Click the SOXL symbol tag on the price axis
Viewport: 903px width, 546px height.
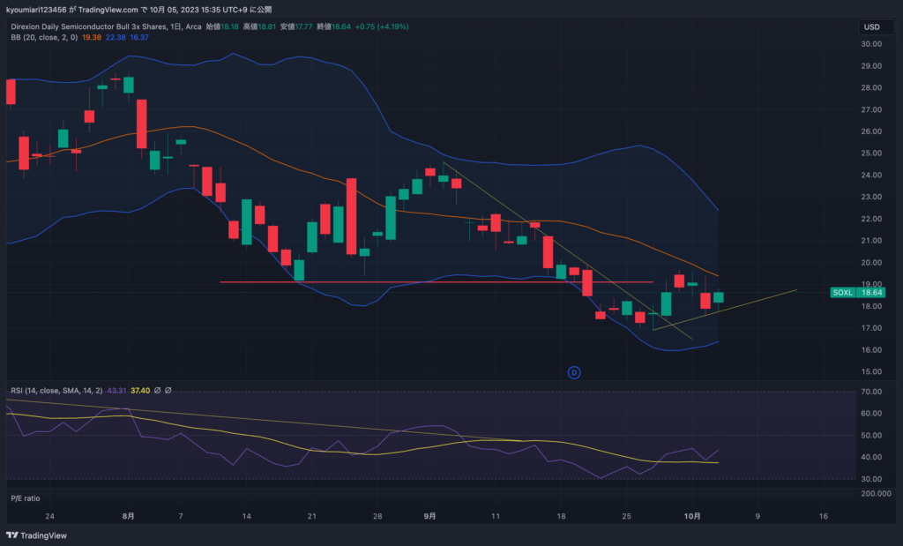pyautogui.click(x=842, y=293)
